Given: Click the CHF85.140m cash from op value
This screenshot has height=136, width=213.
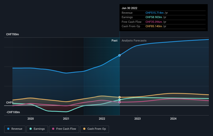Looking at the screenshot, I should click(x=154, y=26).
